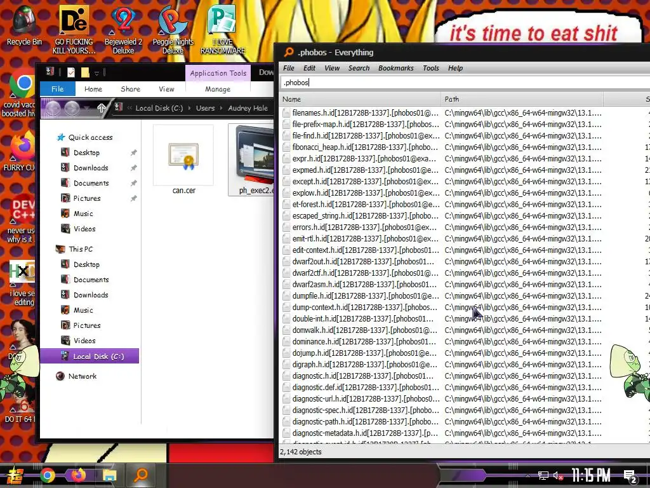Click the Properties checkmark icon in Explorer quick access toolbar
This screenshot has width=650, height=488.
71,72
